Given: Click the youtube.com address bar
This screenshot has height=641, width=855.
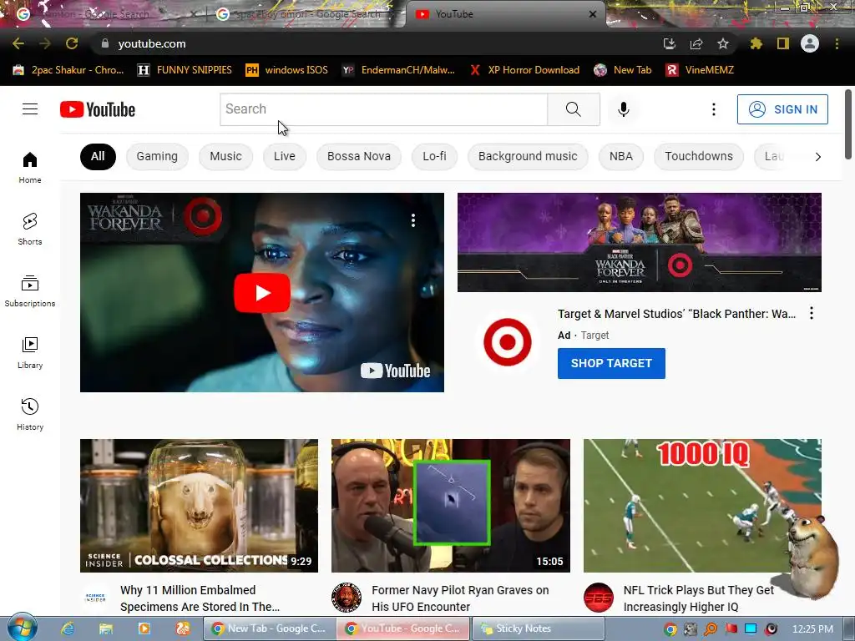Looking at the screenshot, I should point(377,43).
